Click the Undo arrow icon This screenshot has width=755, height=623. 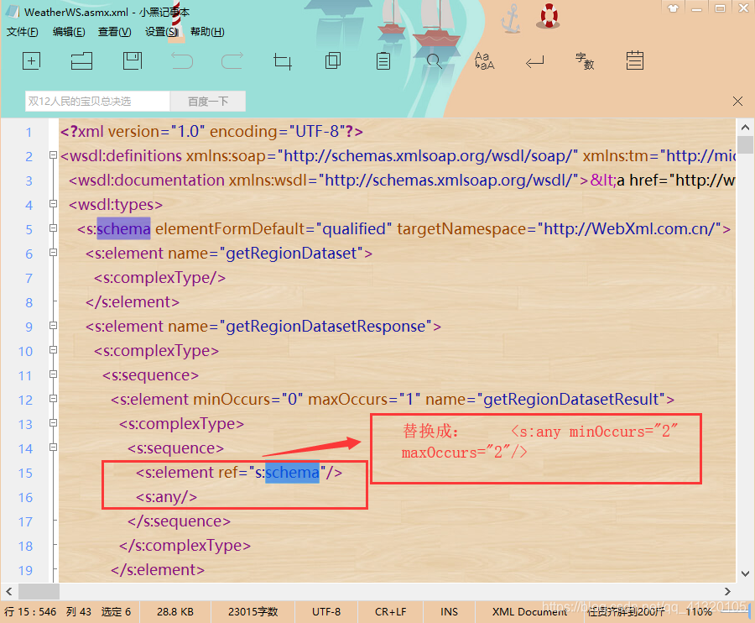183,61
